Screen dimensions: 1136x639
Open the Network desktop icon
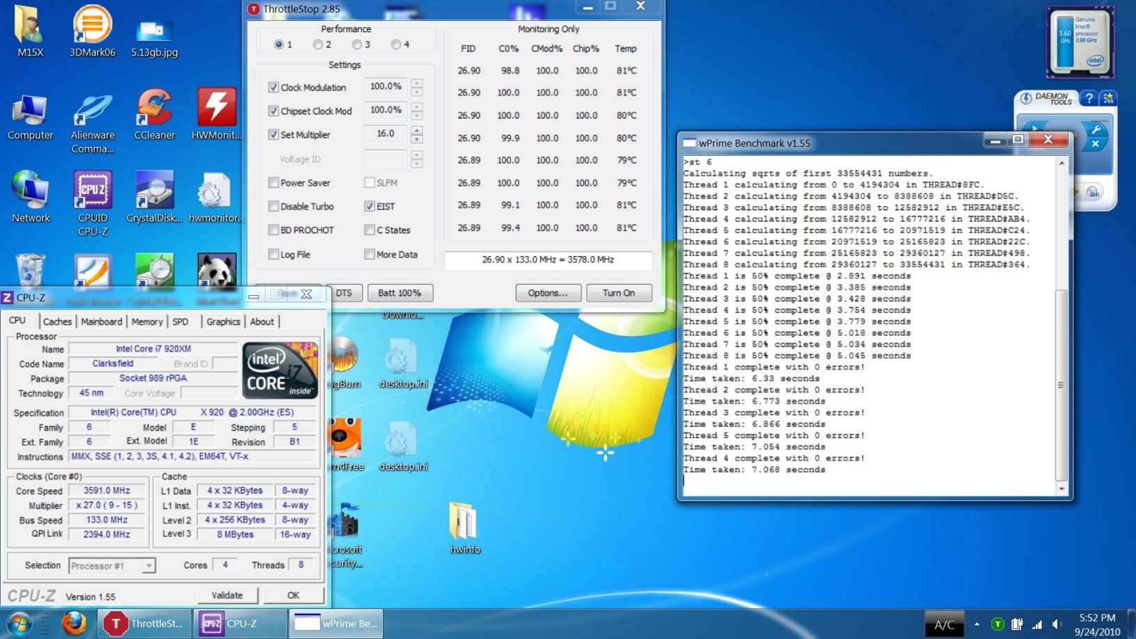[x=30, y=197]
